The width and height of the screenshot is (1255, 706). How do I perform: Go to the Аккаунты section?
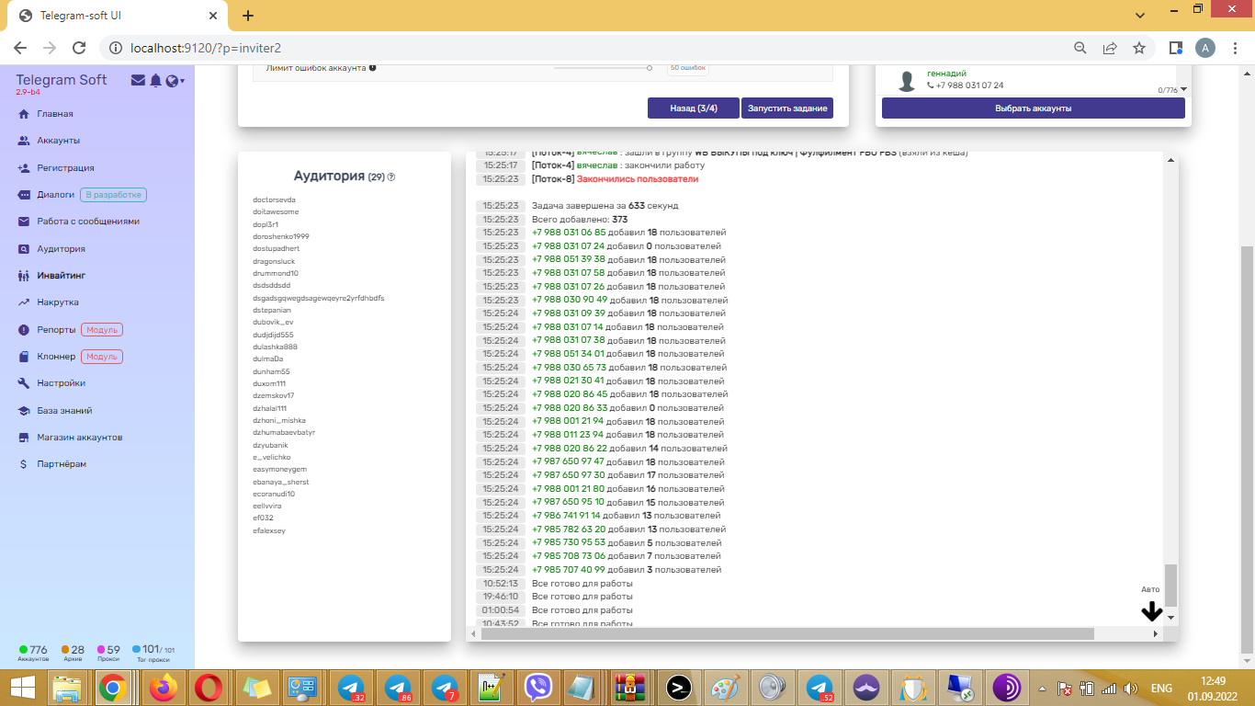point(58,141)
